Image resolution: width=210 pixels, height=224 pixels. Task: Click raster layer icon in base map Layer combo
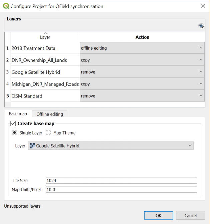pyautogui.click(x=32, y=146)
